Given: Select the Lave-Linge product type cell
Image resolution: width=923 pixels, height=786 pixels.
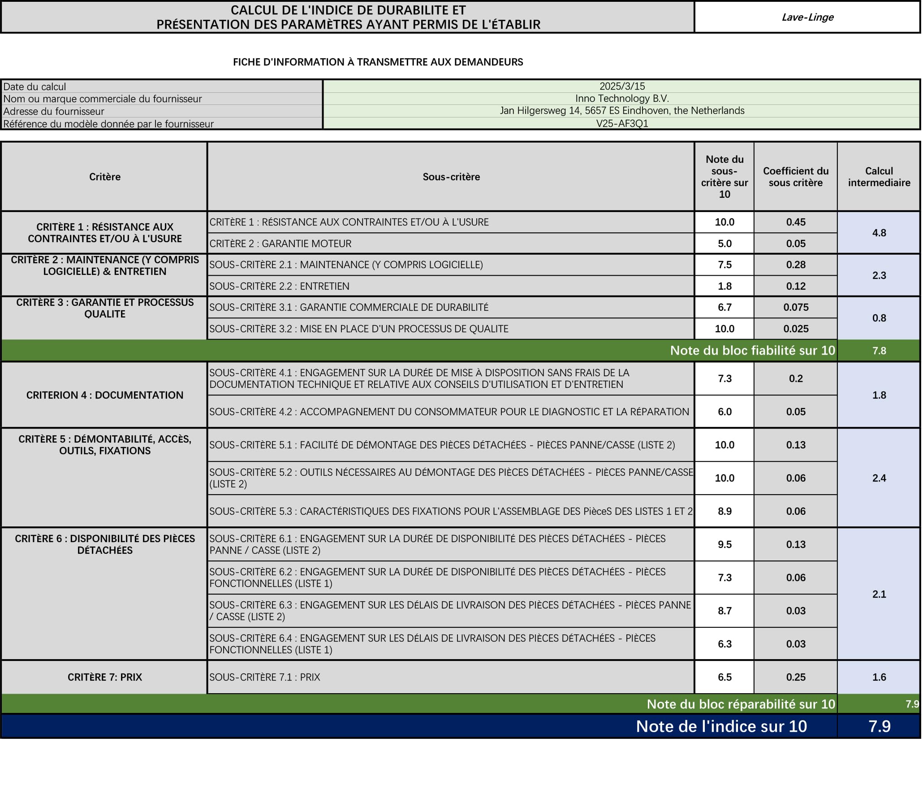Looking at the screenshot, I should tap(807, 17).
